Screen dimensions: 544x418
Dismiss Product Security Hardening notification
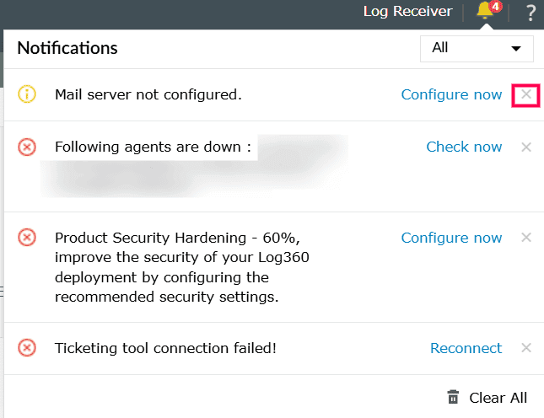526,238
